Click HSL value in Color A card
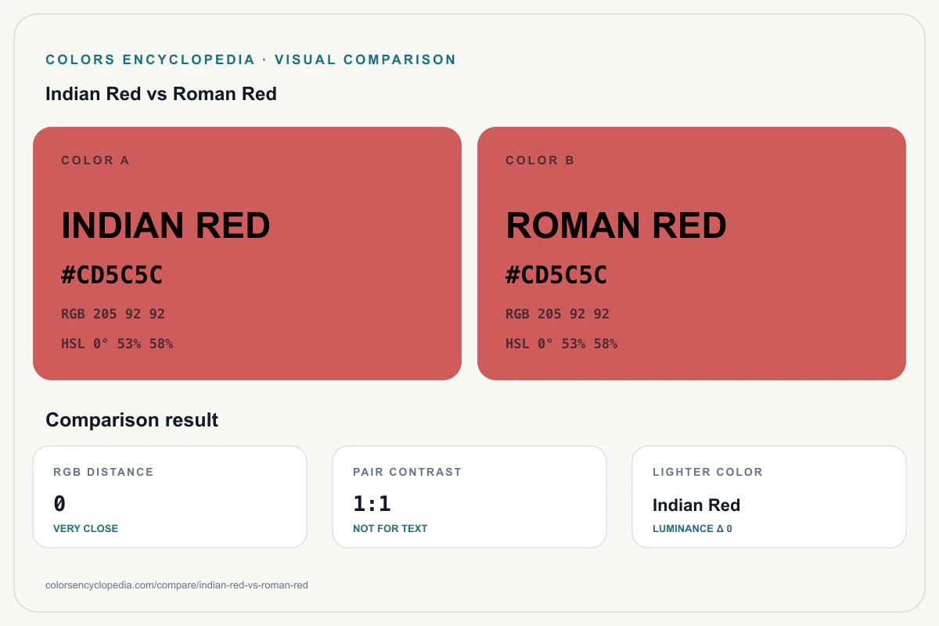 pos(117,344)
